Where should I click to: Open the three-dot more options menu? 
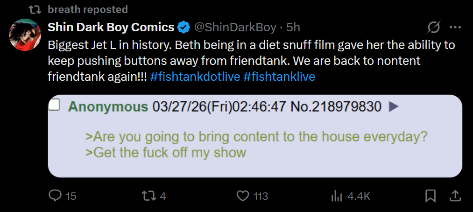click(x=455, y=28)
